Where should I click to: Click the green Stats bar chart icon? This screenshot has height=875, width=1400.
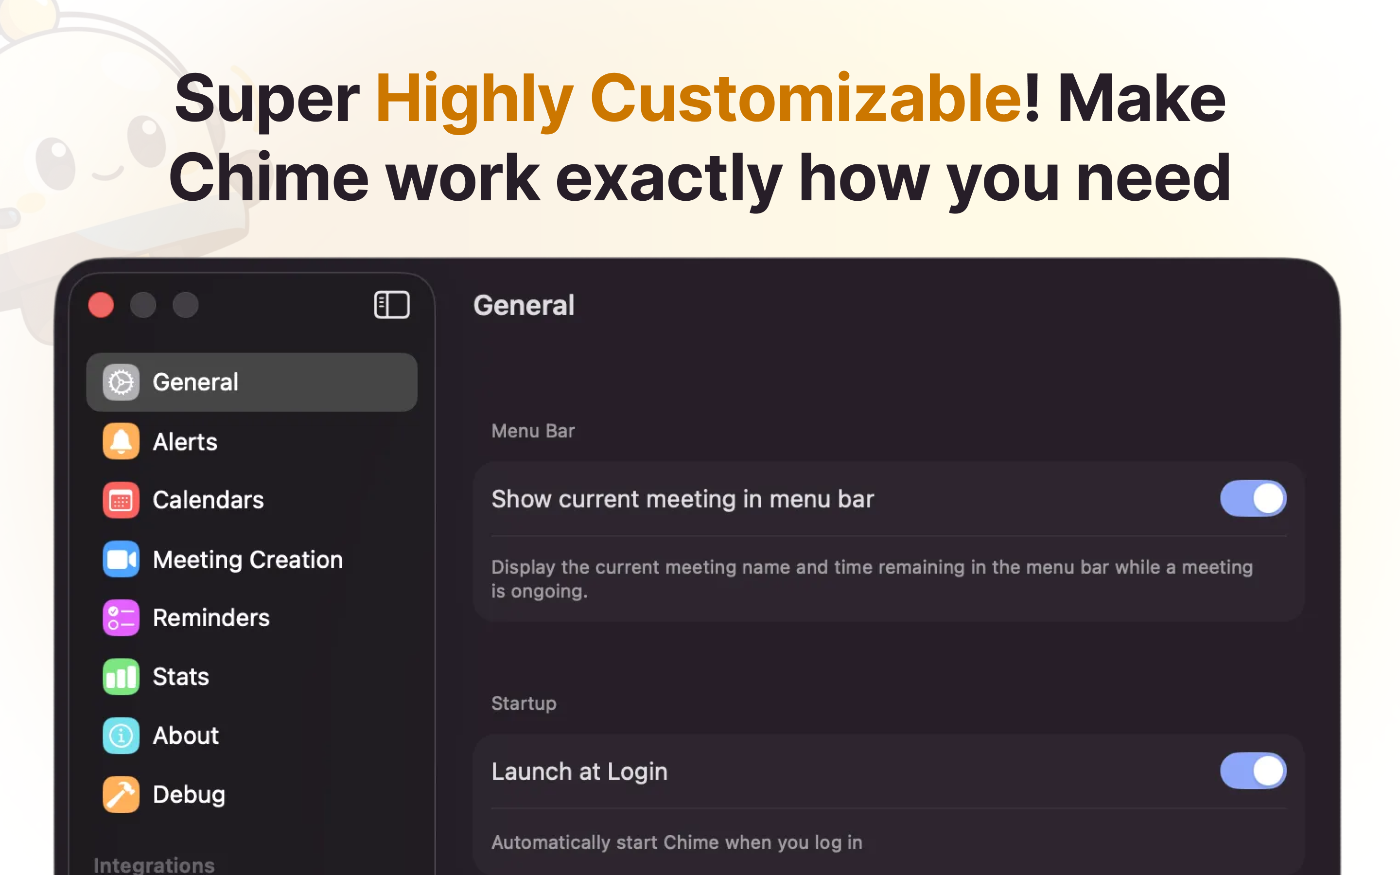click(121, 677)
